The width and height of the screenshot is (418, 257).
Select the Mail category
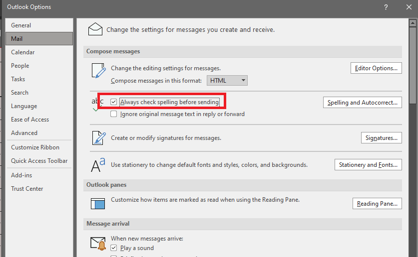(x=39, y=39)
